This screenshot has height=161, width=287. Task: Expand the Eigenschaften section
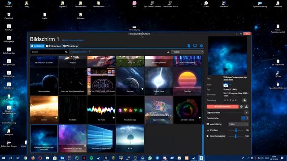[246, 112]
